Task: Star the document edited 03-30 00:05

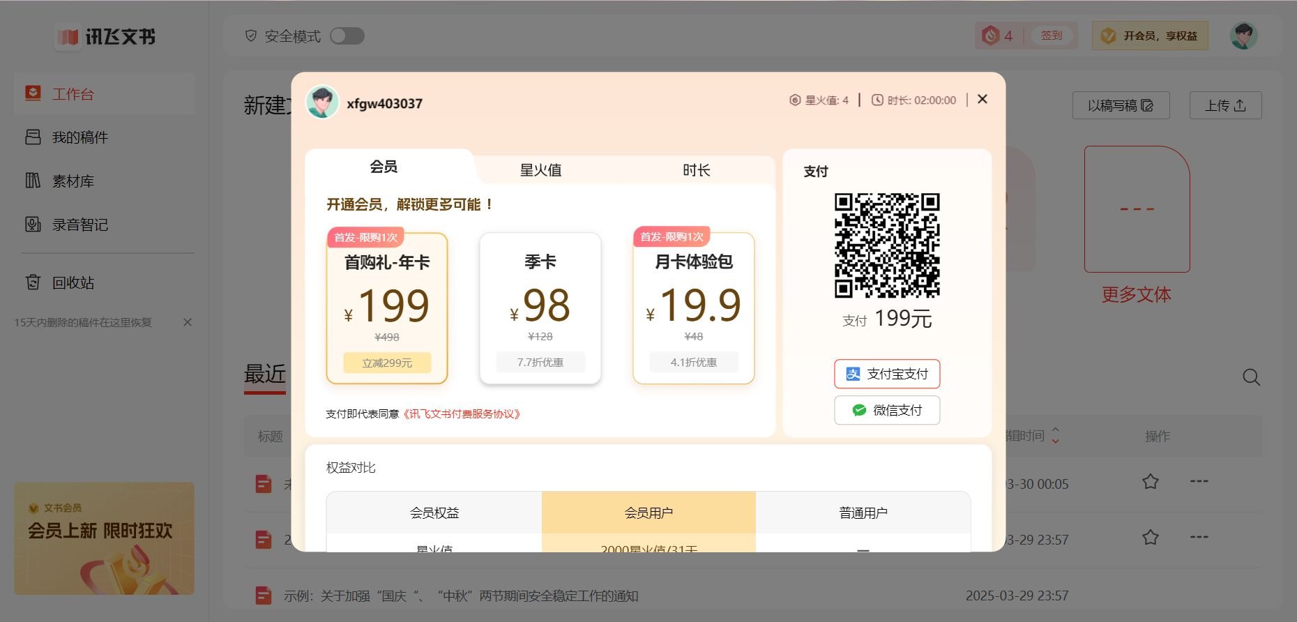Action: pos(1151,481)
